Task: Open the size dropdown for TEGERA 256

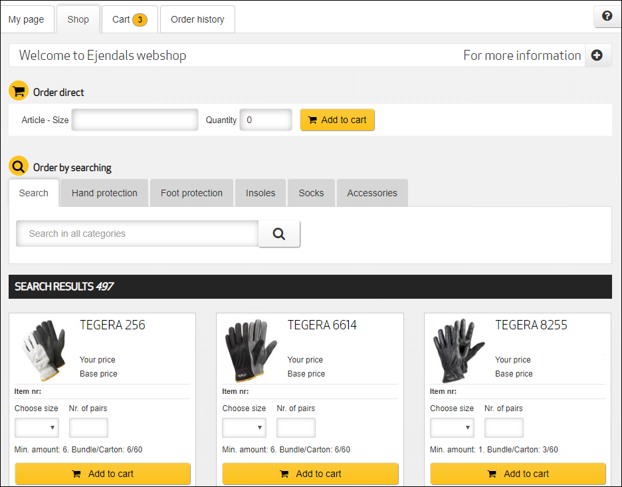Action: click(37, 428)
